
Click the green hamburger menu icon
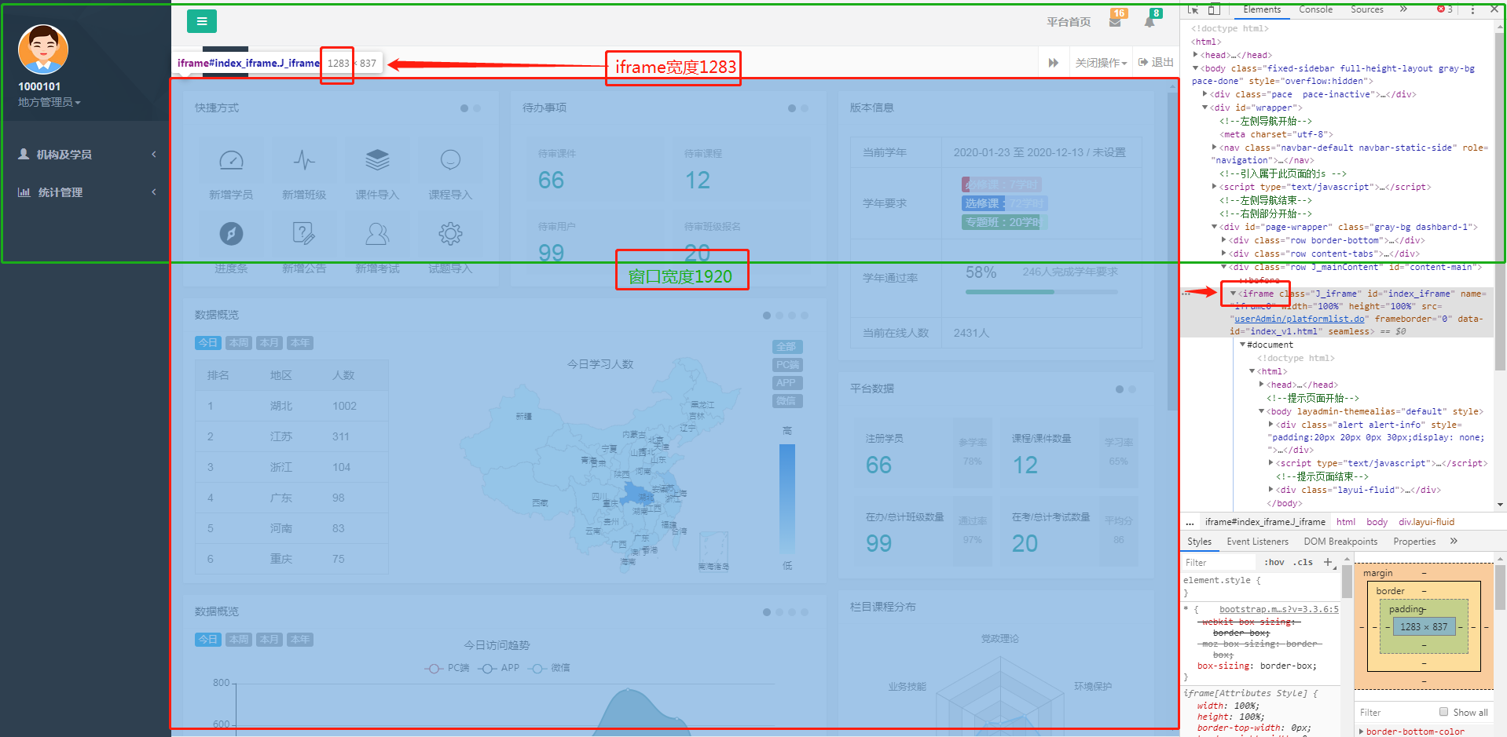coord(202,21)
